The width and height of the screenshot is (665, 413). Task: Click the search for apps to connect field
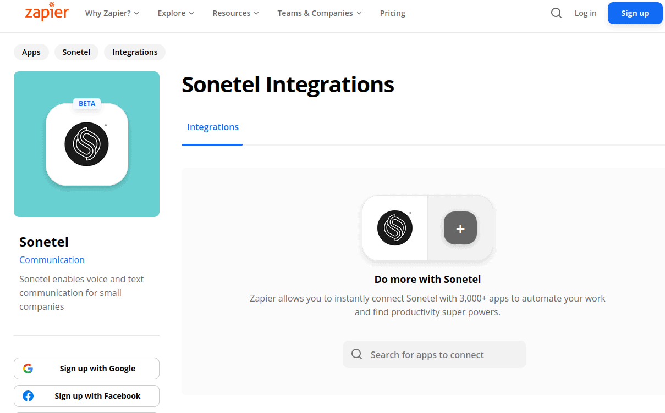(434, 354)
